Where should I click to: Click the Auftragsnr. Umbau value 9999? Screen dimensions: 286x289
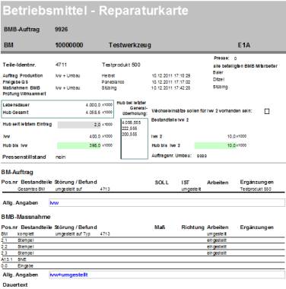202,156
